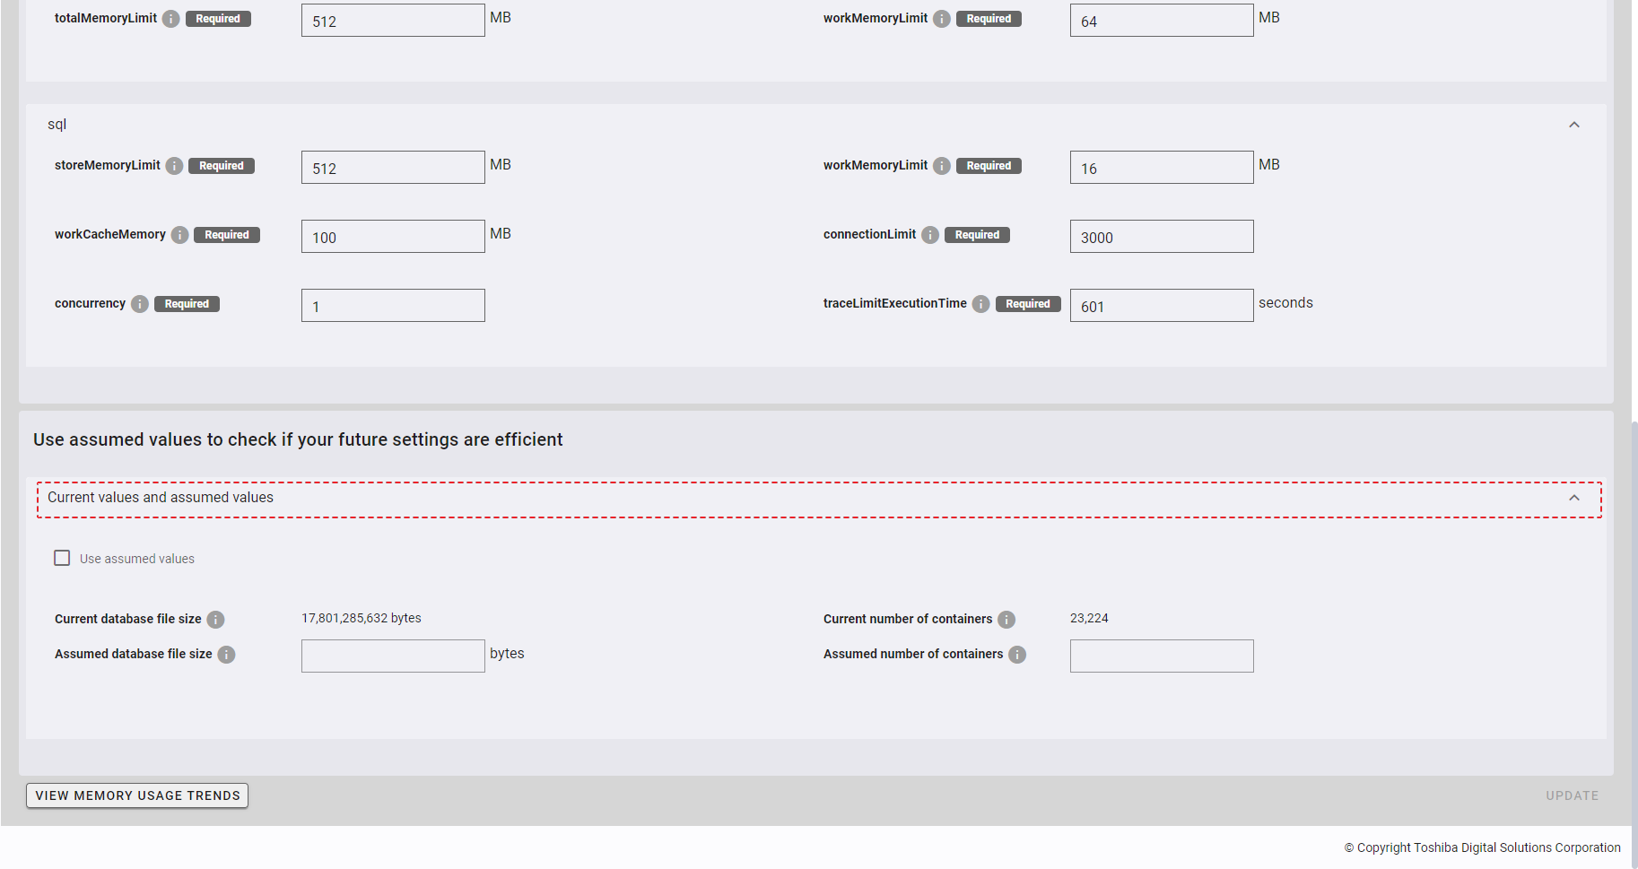Click info icon for Current number of containers

pos(1006,620)
